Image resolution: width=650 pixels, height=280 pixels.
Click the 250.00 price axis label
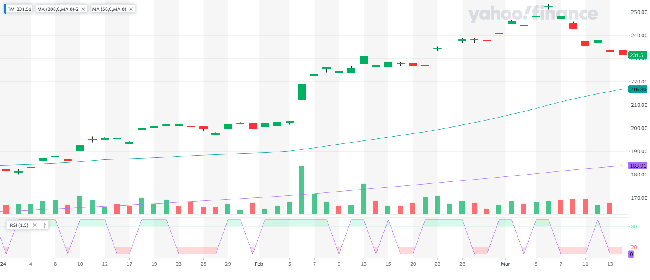pos(639,12)
